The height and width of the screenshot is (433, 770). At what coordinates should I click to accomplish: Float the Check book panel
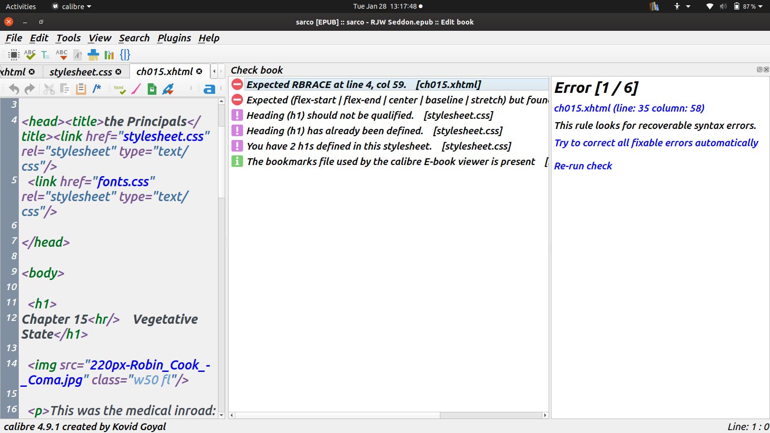click(759, 70)
